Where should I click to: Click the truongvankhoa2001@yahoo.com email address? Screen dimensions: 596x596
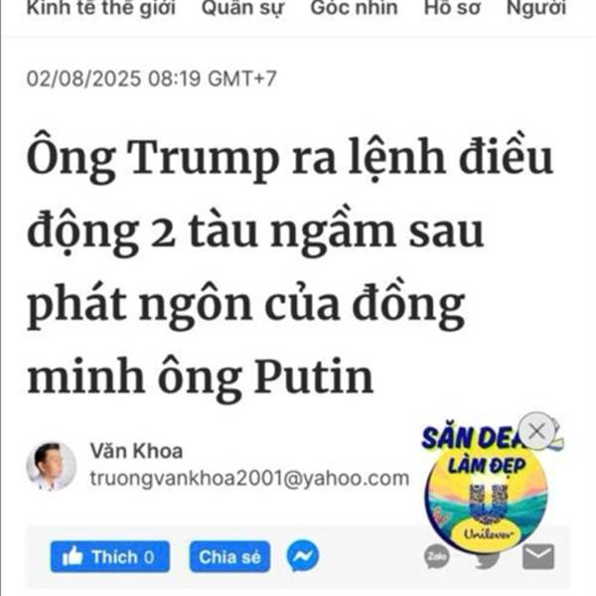pyautogui.click(x=249, y=478)
